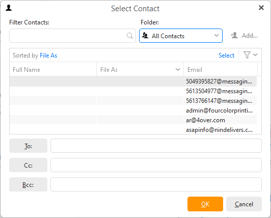Click the File As sort link

point(48,56)
